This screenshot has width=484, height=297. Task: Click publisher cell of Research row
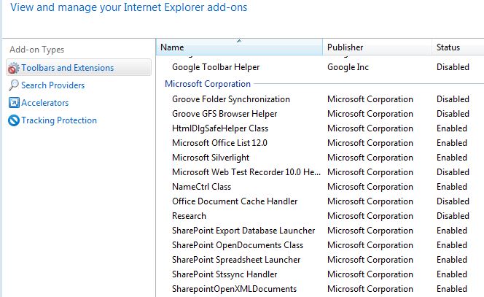click(x=370, y=216)
